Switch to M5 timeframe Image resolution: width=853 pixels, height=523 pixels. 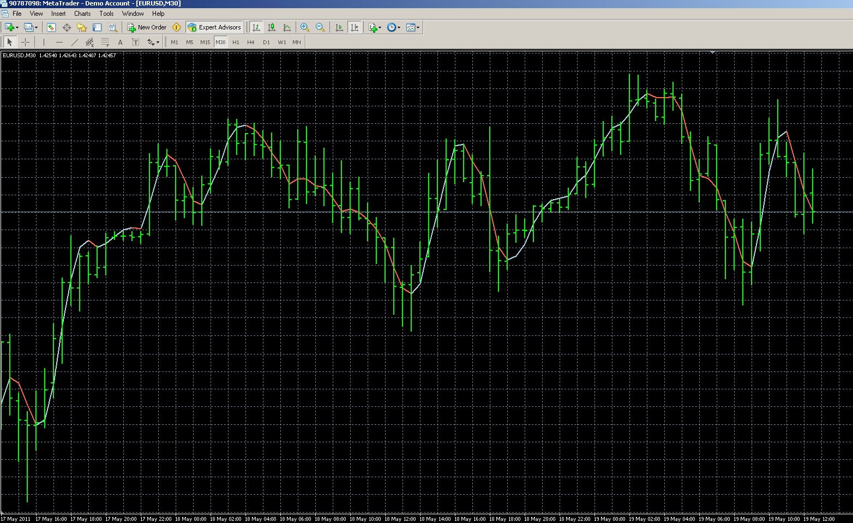190,42
